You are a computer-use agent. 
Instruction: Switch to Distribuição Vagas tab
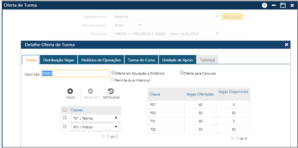point(58,60)
